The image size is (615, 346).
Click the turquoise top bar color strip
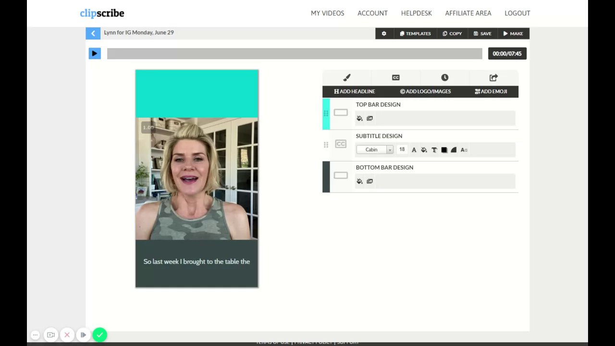[x=326, y=114]
